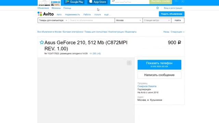Open Станция метро dropdown
Image resolution: width=219 pixels, height=123 pixels.
tap(157, 20)
